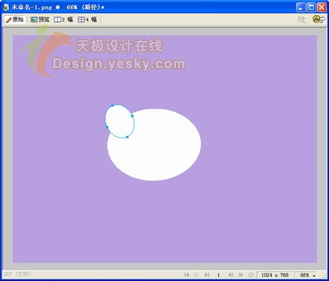
Task: Jump to the last frame
Action: pos(207,275)
